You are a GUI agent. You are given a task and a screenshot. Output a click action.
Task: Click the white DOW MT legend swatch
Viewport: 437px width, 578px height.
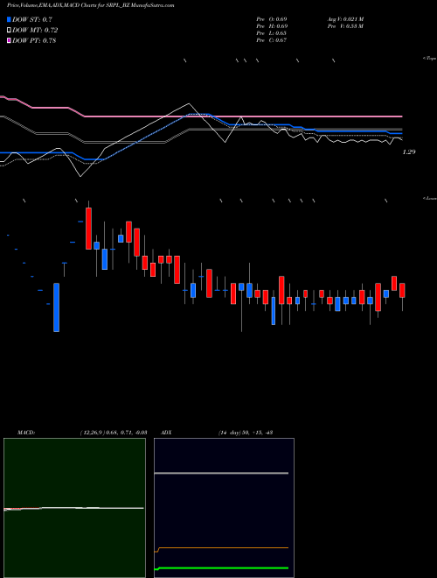9,30
